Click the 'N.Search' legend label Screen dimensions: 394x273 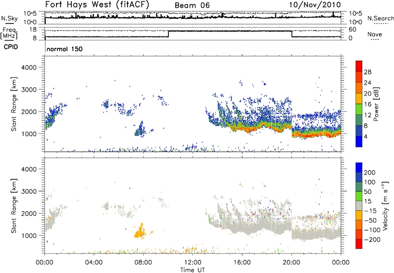[x=380, y=18]
